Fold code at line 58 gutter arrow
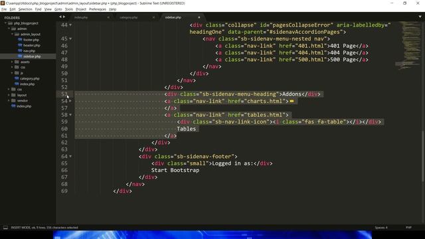This screenshot has width=425, height=239. [x=70, y=115]
